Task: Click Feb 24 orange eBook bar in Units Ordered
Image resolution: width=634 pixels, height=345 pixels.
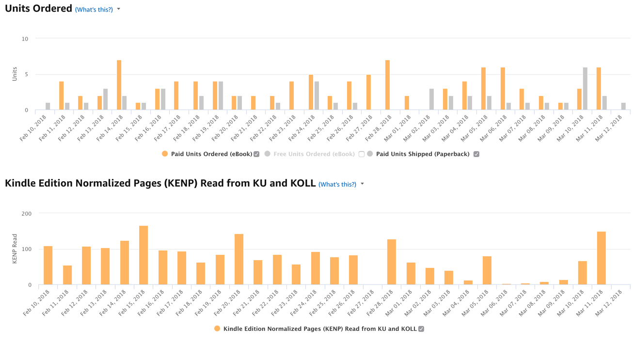Action: pos(311,93)
